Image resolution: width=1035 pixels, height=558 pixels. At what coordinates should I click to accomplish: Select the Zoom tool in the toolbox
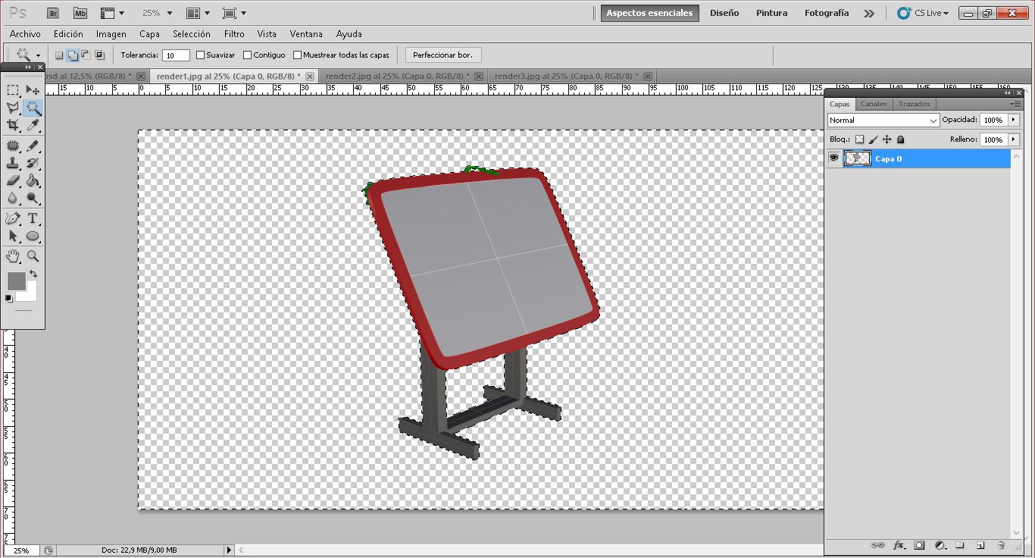(x=33, y=256)
